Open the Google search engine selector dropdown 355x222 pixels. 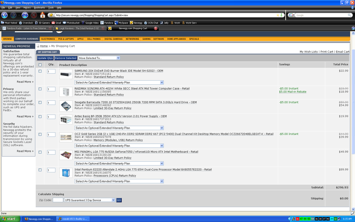(291, 15)
